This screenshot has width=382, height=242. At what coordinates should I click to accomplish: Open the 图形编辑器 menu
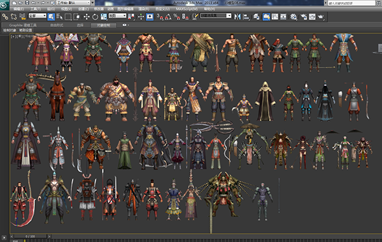coord(125,9)
